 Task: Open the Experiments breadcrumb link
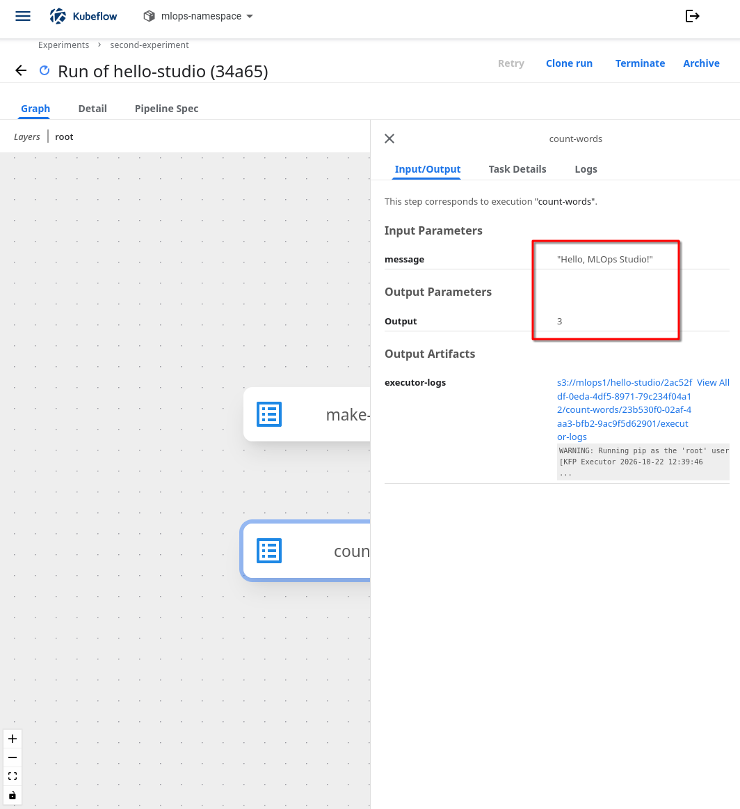click(x=63, y=45)
